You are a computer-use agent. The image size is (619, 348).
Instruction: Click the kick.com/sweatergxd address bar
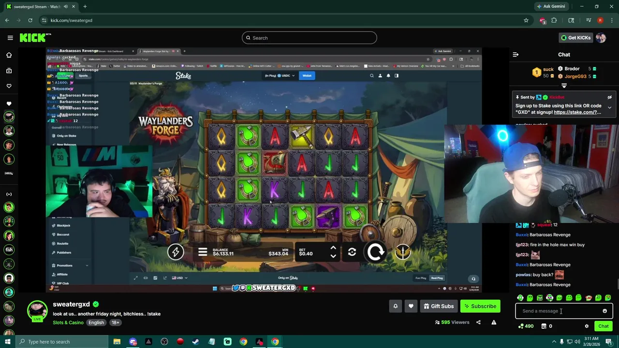pos(280,20)
